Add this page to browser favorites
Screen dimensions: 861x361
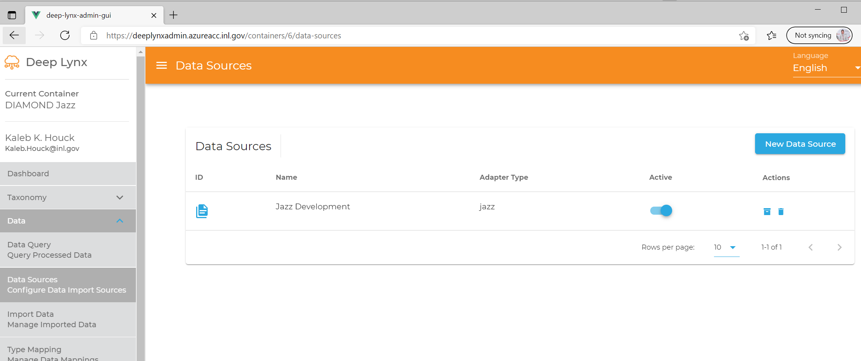point(744,36)
